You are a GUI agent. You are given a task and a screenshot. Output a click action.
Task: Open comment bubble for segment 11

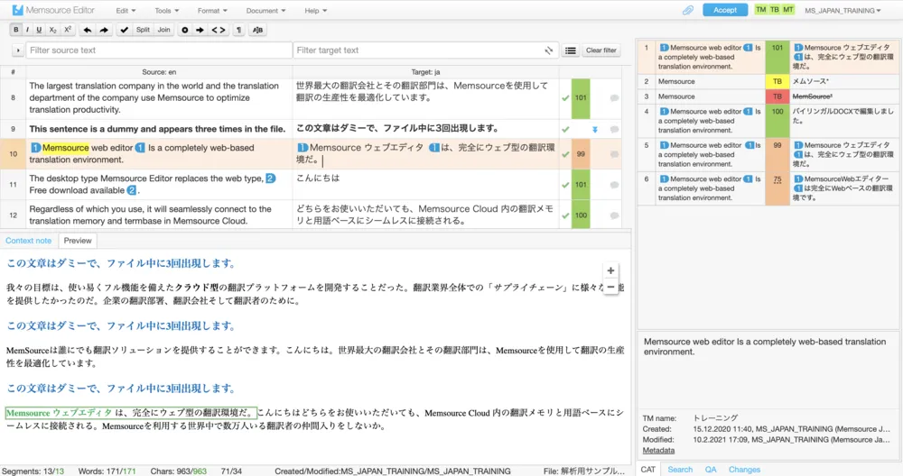click(x=614, y=185)
